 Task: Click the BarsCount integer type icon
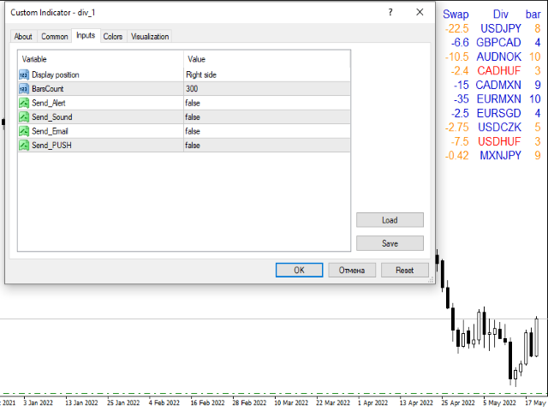(24, 88)
